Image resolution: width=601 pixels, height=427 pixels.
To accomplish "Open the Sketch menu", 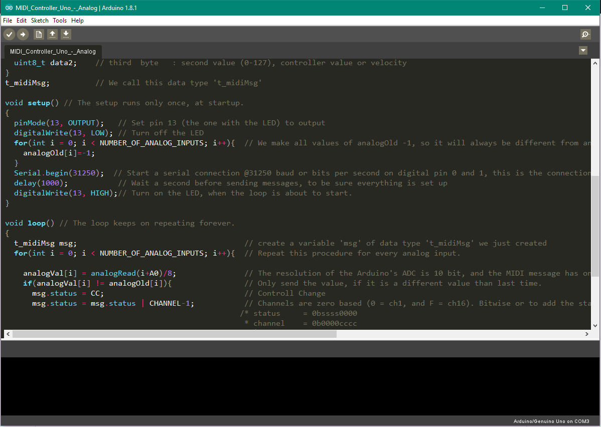I will (x=40, y=20).
